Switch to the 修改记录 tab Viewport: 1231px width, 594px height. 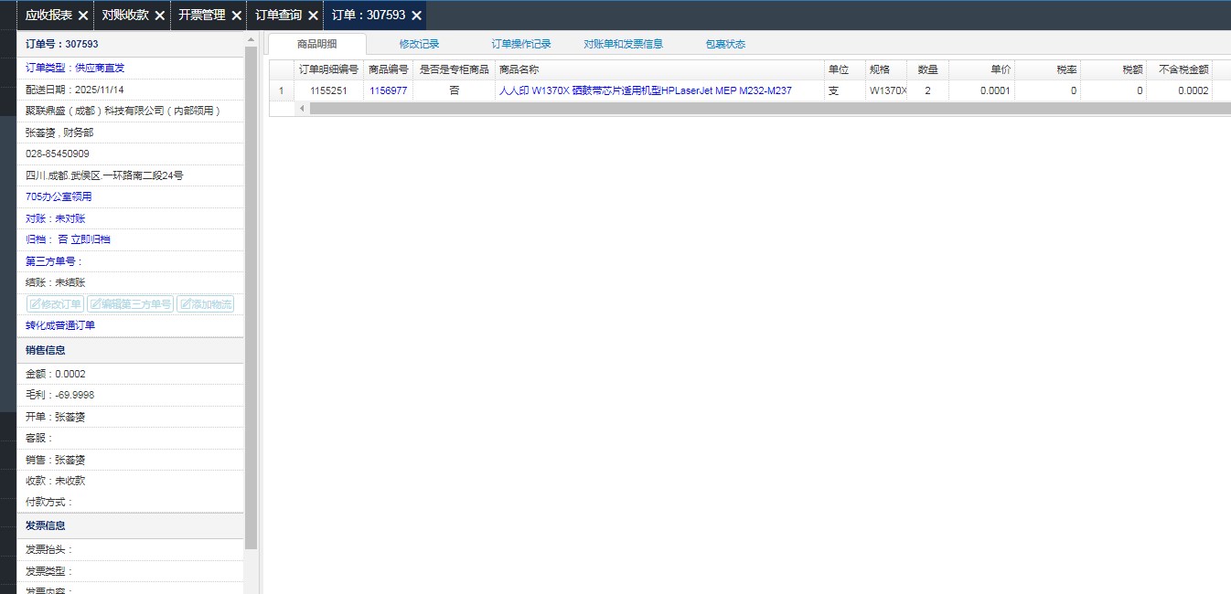[x=419, y=44]
